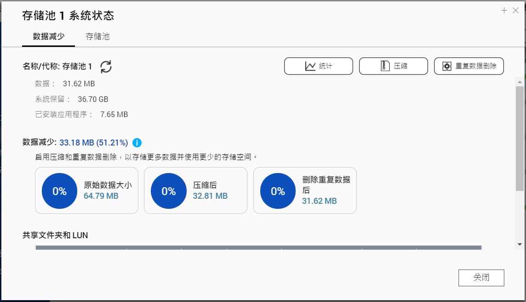Click the 压缩后 0% circle indicator
The height and width of the screenshot is (302, 526).
[168, 191]
